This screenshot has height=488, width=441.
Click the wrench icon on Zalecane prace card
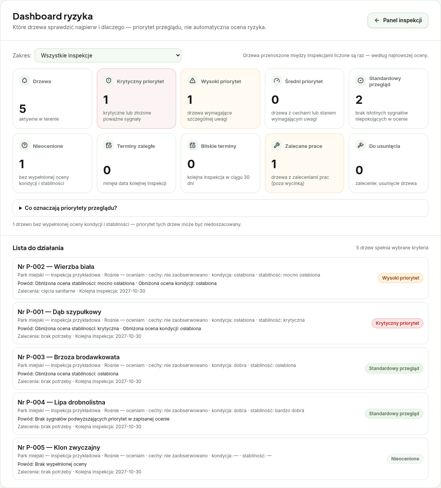(x=277, y=146)
